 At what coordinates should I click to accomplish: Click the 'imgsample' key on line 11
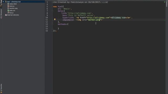(x=68, y=20)
